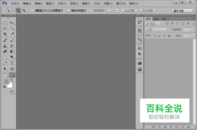The height and width of the screenshot is (130, 197).
Task: Toggle smart object layer filter
Action: [188, 24]
